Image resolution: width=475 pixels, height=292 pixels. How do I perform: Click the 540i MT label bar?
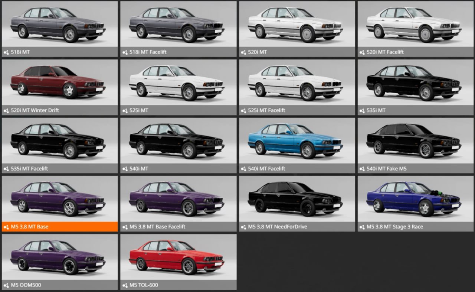coord(178,169)
